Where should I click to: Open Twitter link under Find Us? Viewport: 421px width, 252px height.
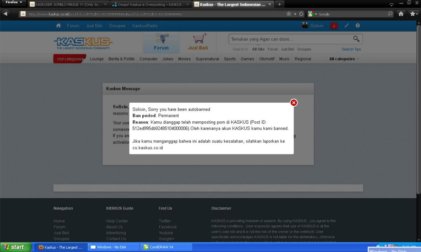(164, 221)
